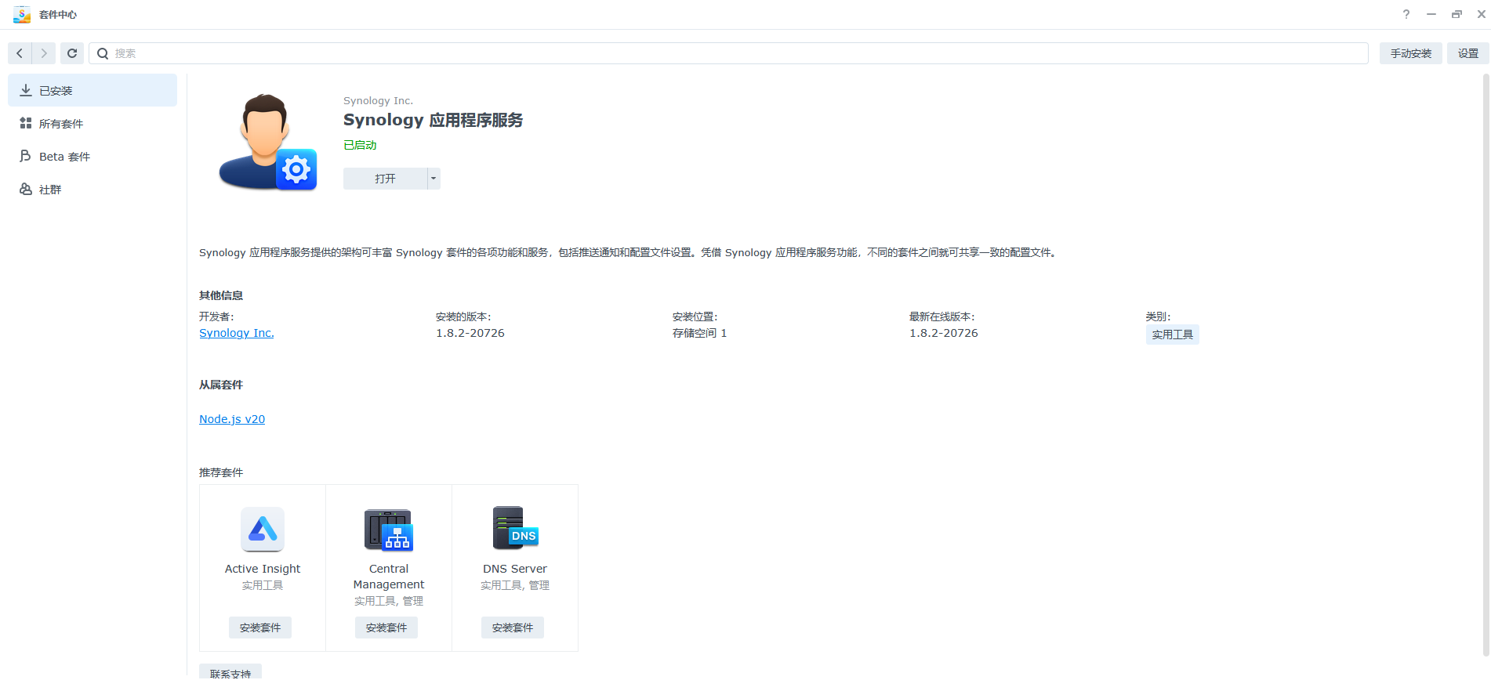
Task: Install Active Insight with 安装套件
Action: (260, 628)
